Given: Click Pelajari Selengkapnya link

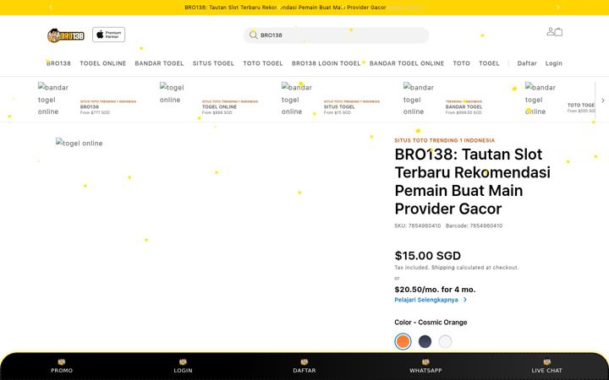Looking at the screenshot, I should [426, 300].
